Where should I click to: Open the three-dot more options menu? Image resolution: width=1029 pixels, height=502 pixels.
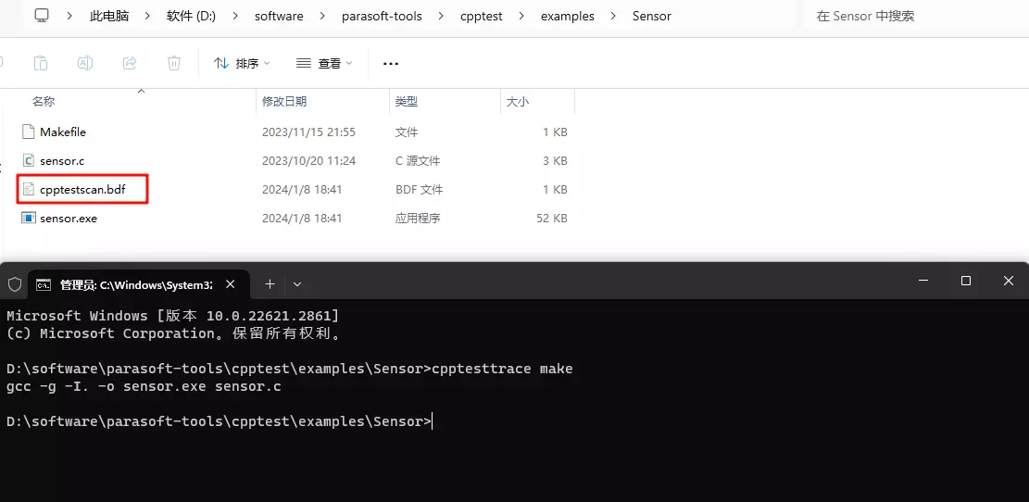pyautogui.click(x=390, y=63)
